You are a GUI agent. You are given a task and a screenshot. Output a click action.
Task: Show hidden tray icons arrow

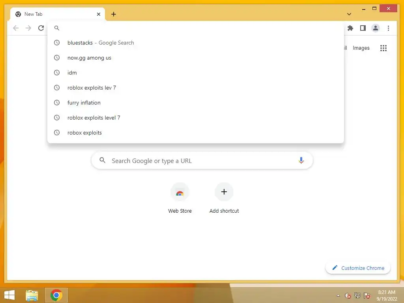[x=338, y=296]
